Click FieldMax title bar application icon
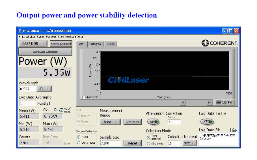Image resolution: width=257 pixels, height=160 pixels. click(x=20, y=31)
